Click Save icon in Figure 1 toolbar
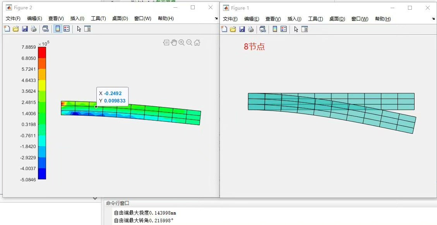Viewport: 437px width, 225px height. [x=242, y=29]
